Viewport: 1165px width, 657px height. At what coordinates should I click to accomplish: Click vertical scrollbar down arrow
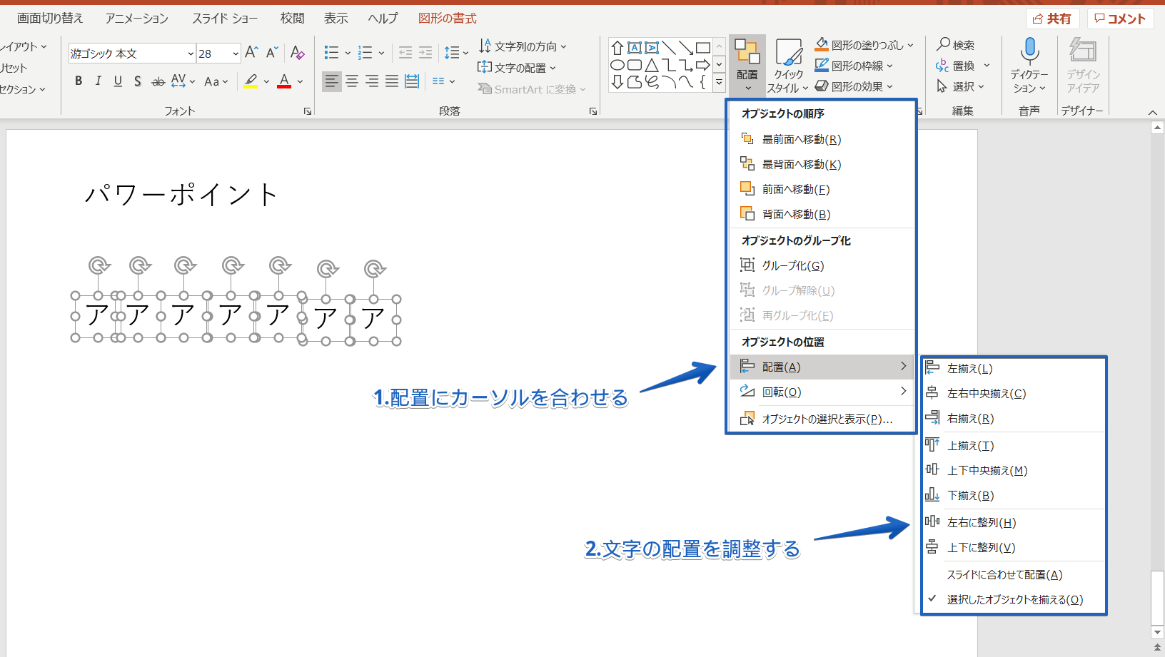coord(1158,632)
